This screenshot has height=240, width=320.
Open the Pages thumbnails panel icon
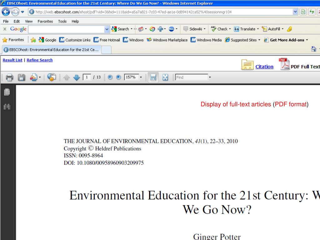7,92
